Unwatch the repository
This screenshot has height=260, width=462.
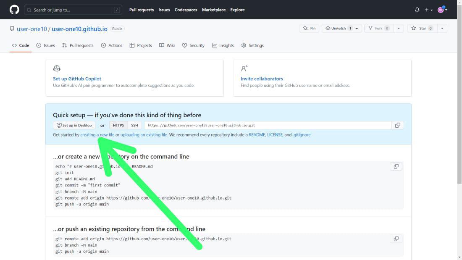click(338, 28)
